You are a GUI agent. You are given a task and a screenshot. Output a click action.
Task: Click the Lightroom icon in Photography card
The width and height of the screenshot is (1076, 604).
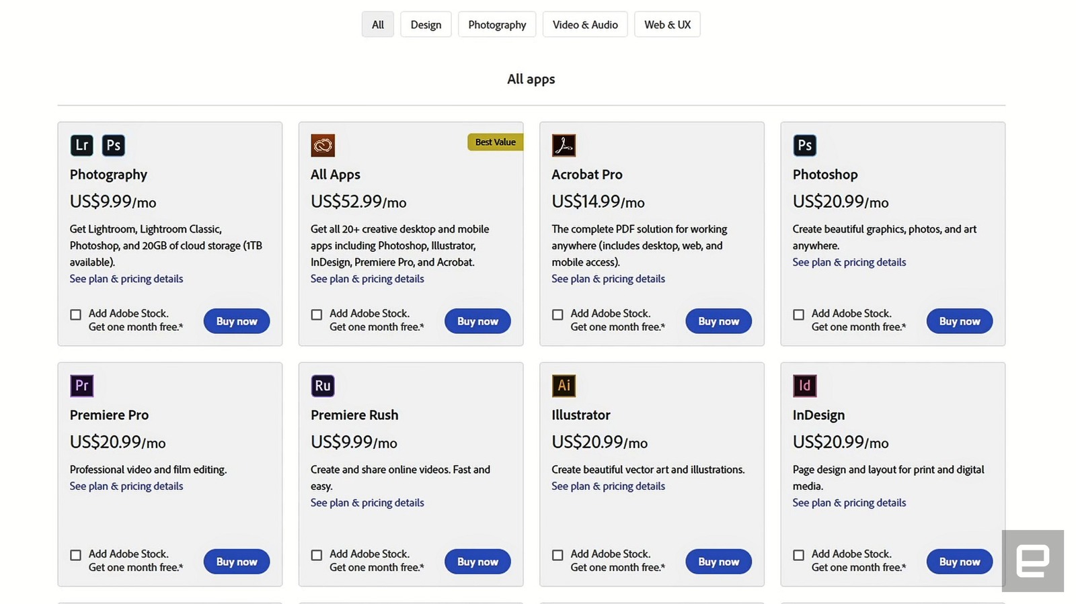[x=82, y=145]
